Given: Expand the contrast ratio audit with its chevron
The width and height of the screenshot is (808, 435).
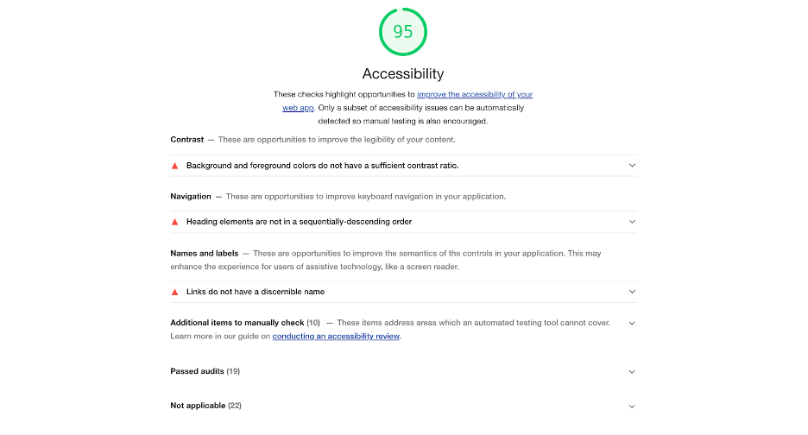Looking at the screenshot, I should [632, 165].
